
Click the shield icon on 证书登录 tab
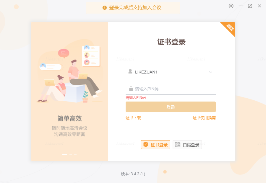coord(145,145)
